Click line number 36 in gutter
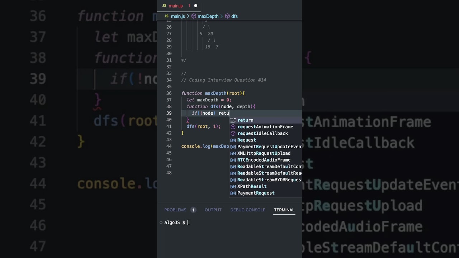This screenshot has height=258, width=459. tap(169, 93)
